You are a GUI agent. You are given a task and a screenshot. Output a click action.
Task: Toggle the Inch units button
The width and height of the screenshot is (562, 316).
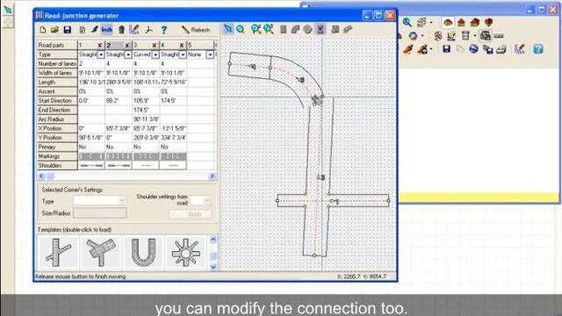107,30
